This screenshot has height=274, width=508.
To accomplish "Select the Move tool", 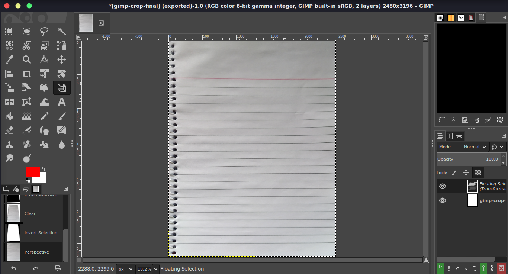I will click(62, 59).
